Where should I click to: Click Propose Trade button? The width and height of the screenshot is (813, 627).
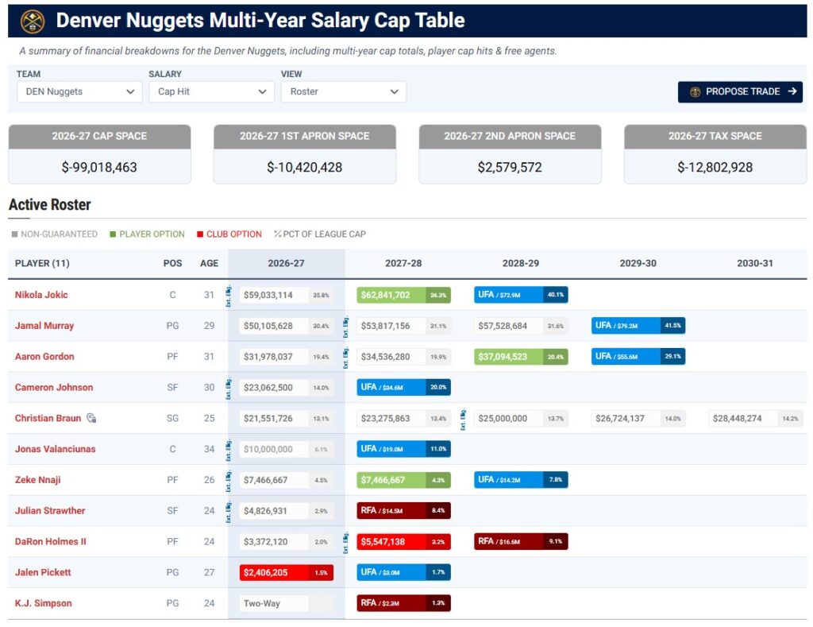(x=740, y=92)
